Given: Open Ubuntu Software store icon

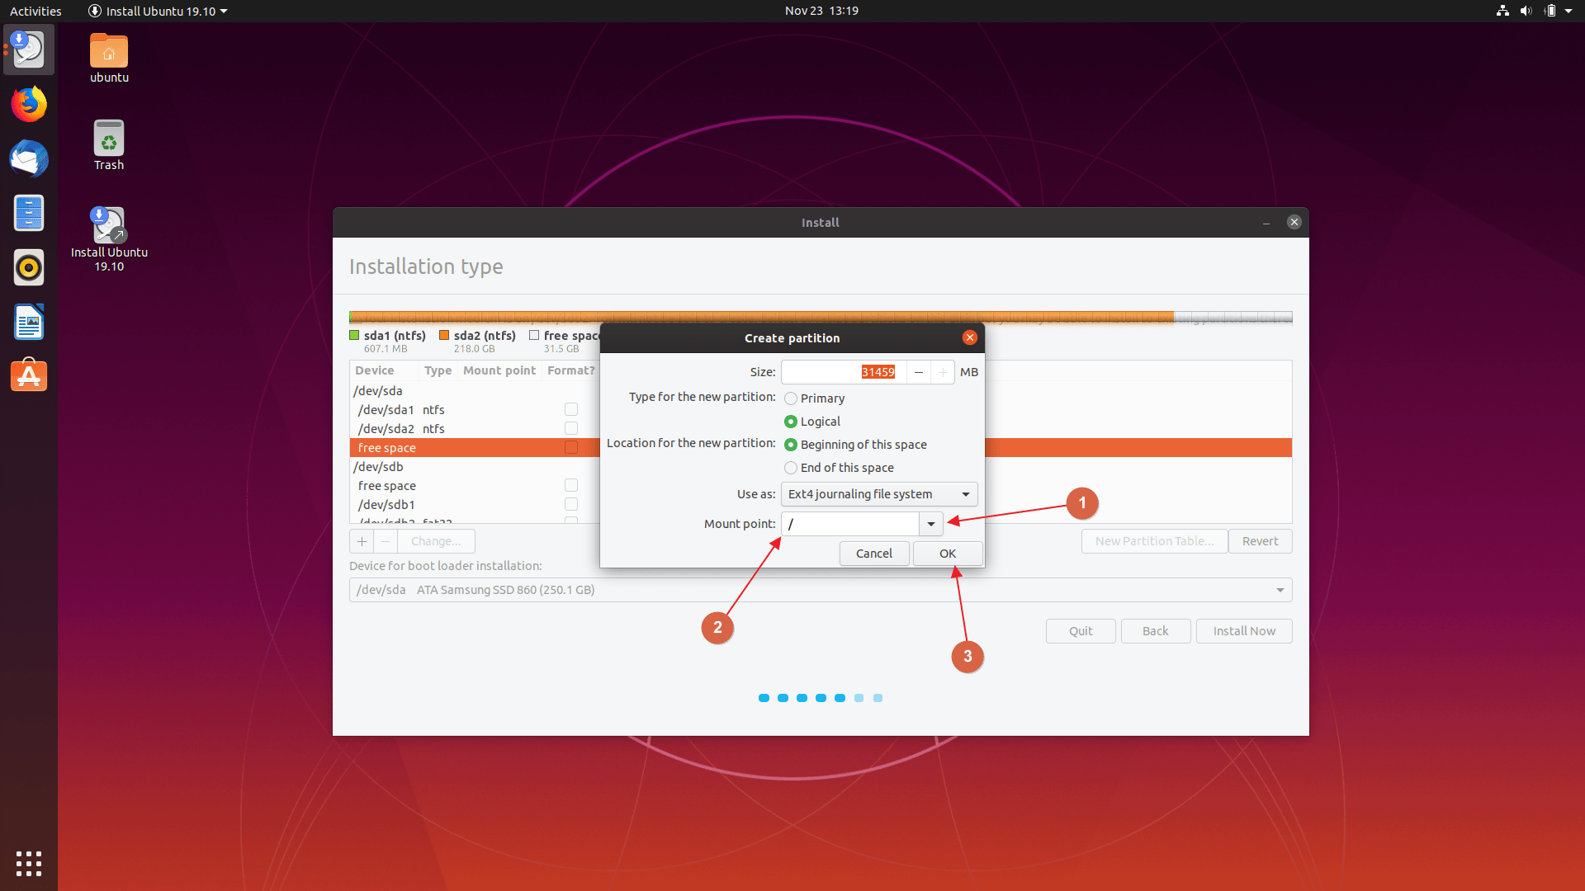Looking at the screenshot, I should point(29,376).
